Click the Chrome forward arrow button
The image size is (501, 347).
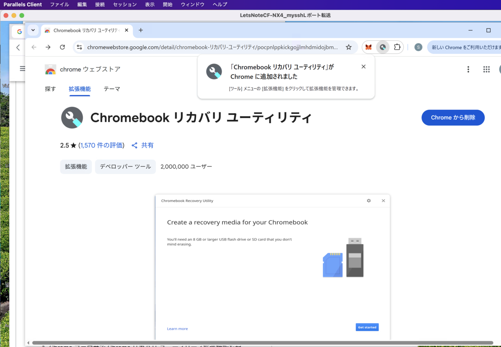pos(48,47)
